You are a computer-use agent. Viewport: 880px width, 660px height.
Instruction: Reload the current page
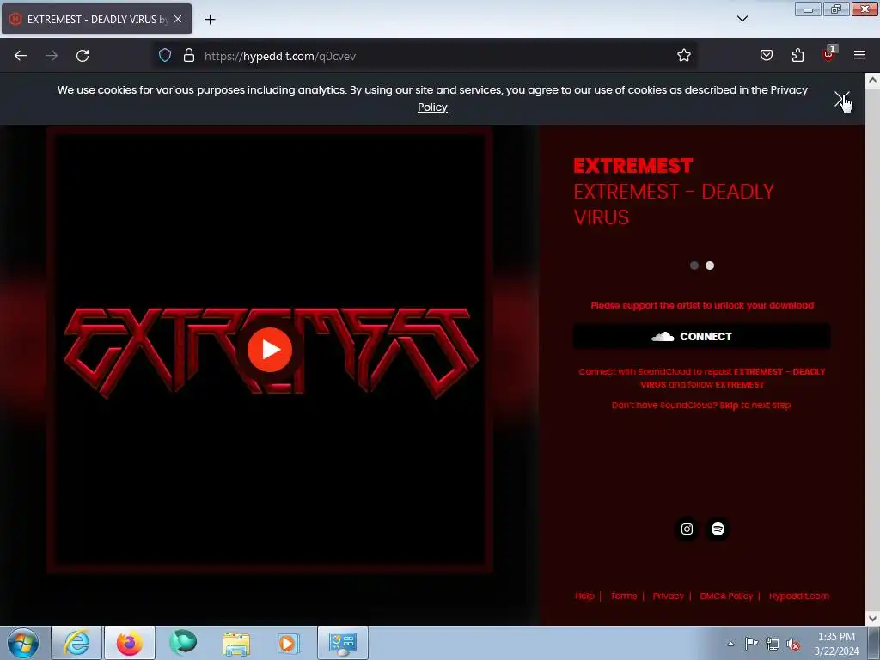[x=82, y=56]
